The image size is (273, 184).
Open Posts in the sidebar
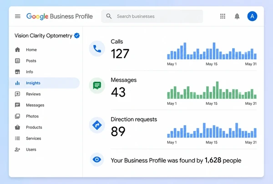[x=45, y=61]
